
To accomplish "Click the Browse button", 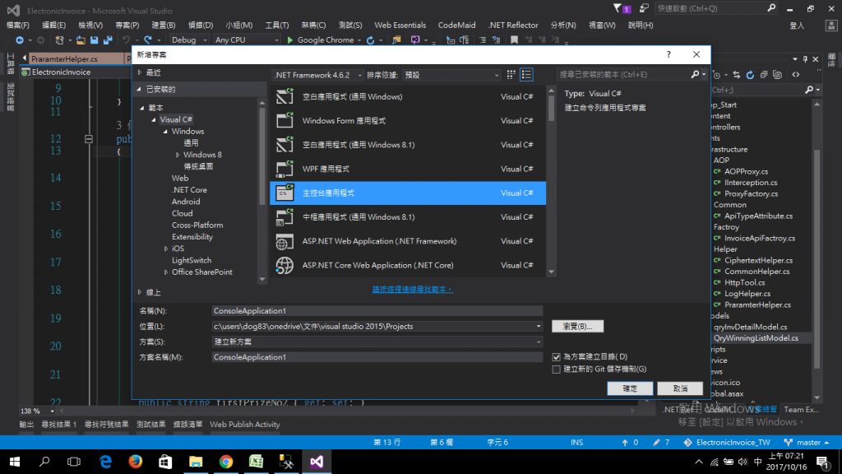I will pyautogui.click(x=577, y=326).
